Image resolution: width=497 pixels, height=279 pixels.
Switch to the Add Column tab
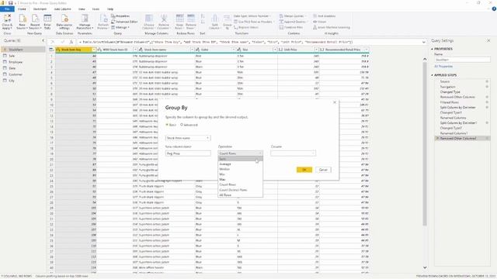tap(63, 9)
